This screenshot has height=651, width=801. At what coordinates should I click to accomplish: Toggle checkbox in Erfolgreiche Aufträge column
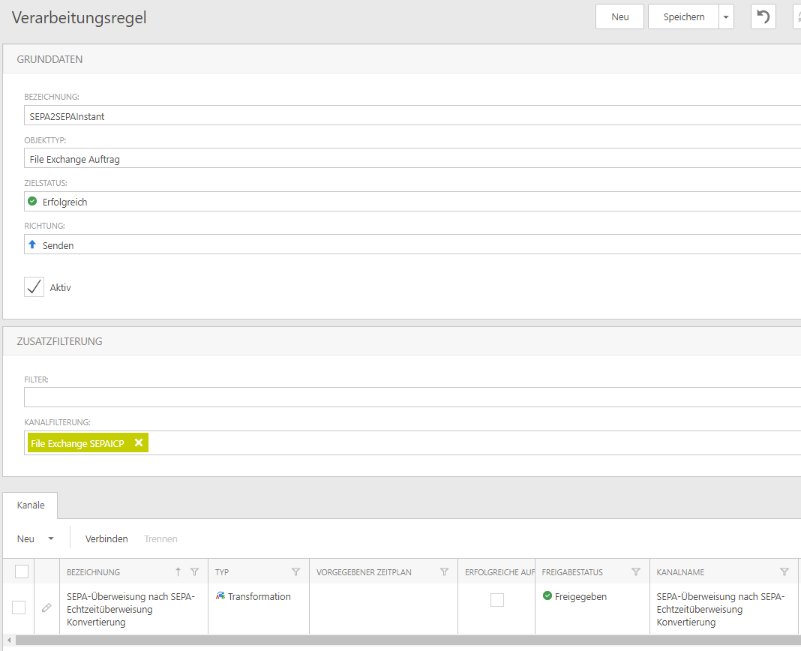[x=496, y=599]
